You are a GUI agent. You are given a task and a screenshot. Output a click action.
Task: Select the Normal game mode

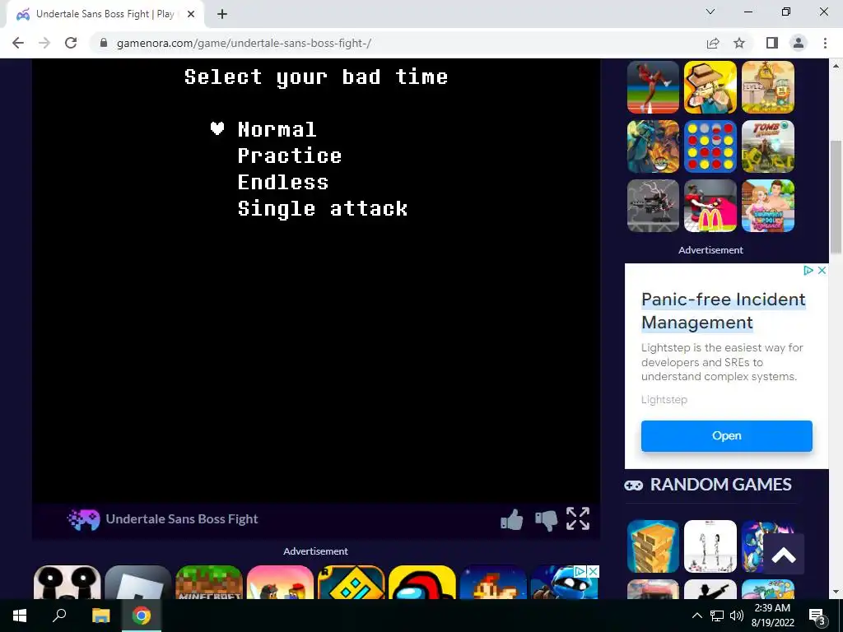click(277, 129)
